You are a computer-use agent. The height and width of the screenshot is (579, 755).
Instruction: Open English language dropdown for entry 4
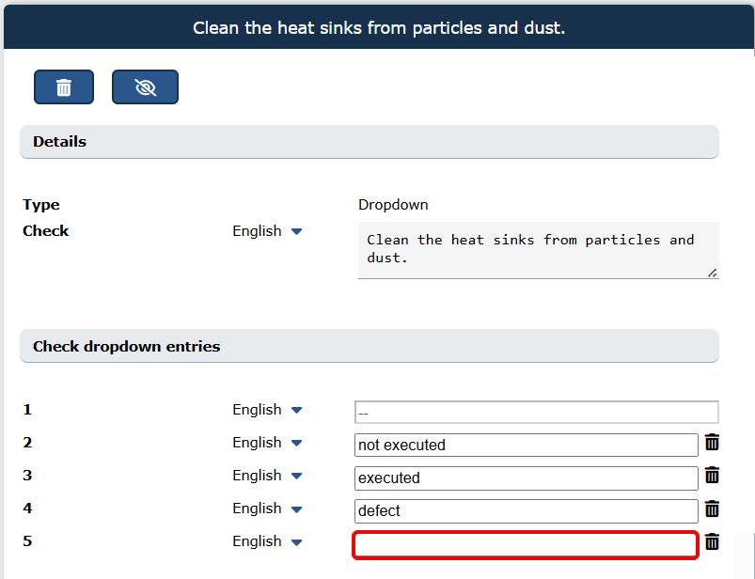[267, 509]
